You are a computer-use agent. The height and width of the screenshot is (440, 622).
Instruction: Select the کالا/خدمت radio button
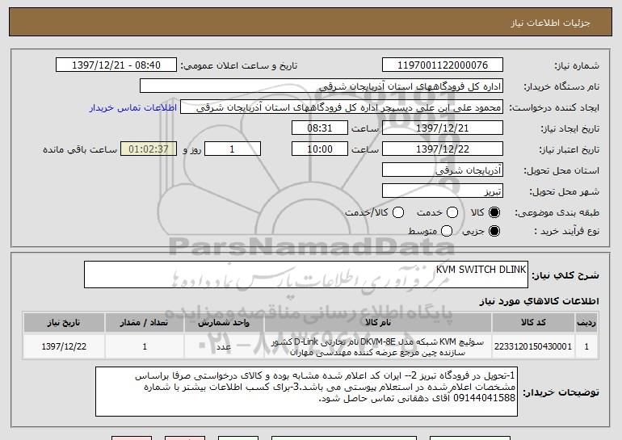[x=398, y=213]
